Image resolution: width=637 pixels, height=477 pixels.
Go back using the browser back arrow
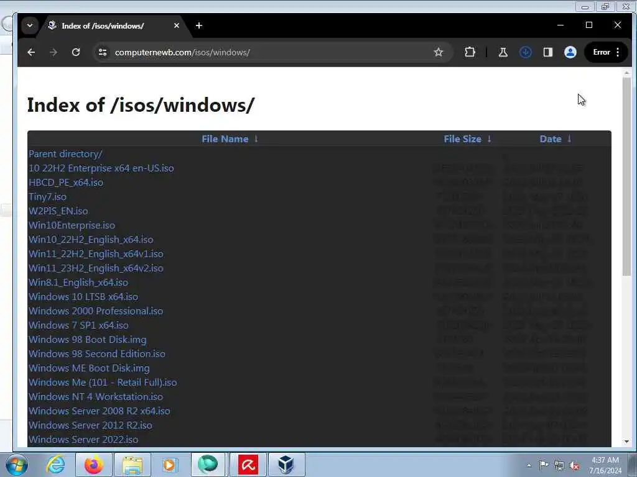31,52
